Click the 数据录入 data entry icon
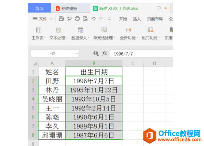 pyautogui.click(x=80, y=30)
